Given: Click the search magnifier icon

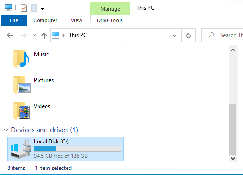Looking at the screenshot, I should pos(211,35).
